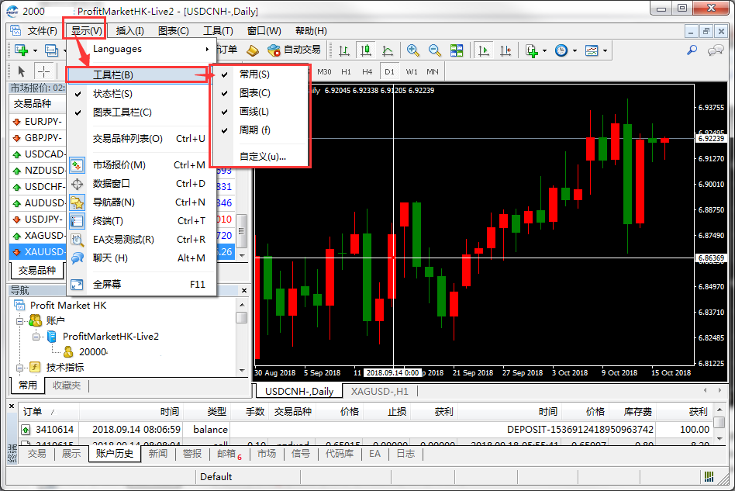The width and height of the screenshot is (735, 491).
Task: Click the tile windows grid icon
Action: 457,50
